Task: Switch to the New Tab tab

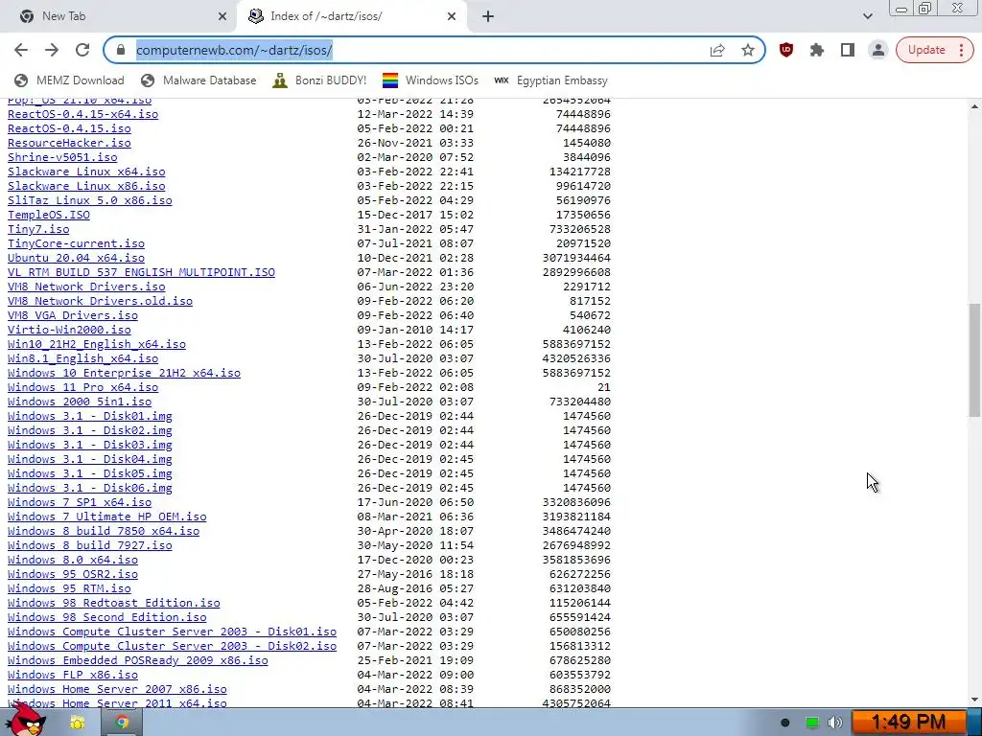Action: click(x=119, y=16)
